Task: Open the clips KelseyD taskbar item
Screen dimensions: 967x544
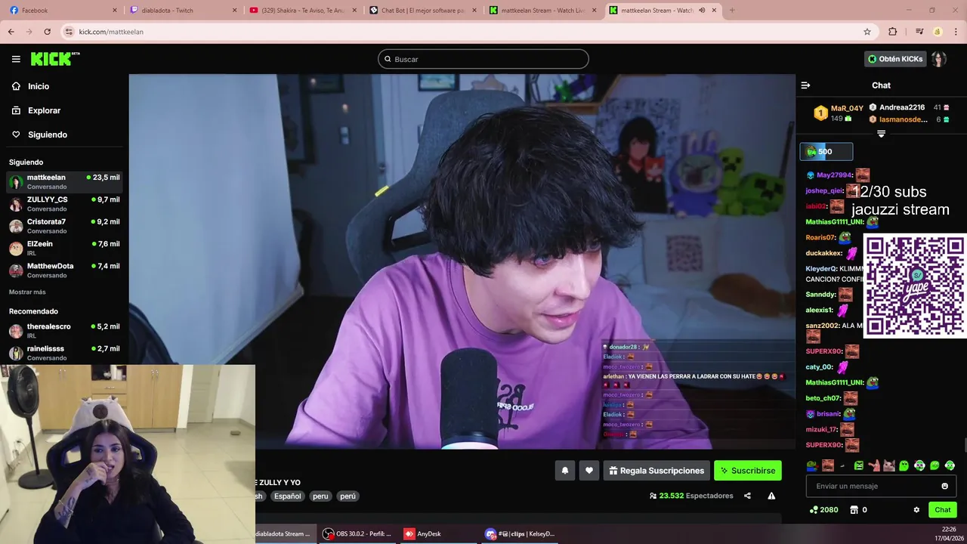Action: [521, 533]
